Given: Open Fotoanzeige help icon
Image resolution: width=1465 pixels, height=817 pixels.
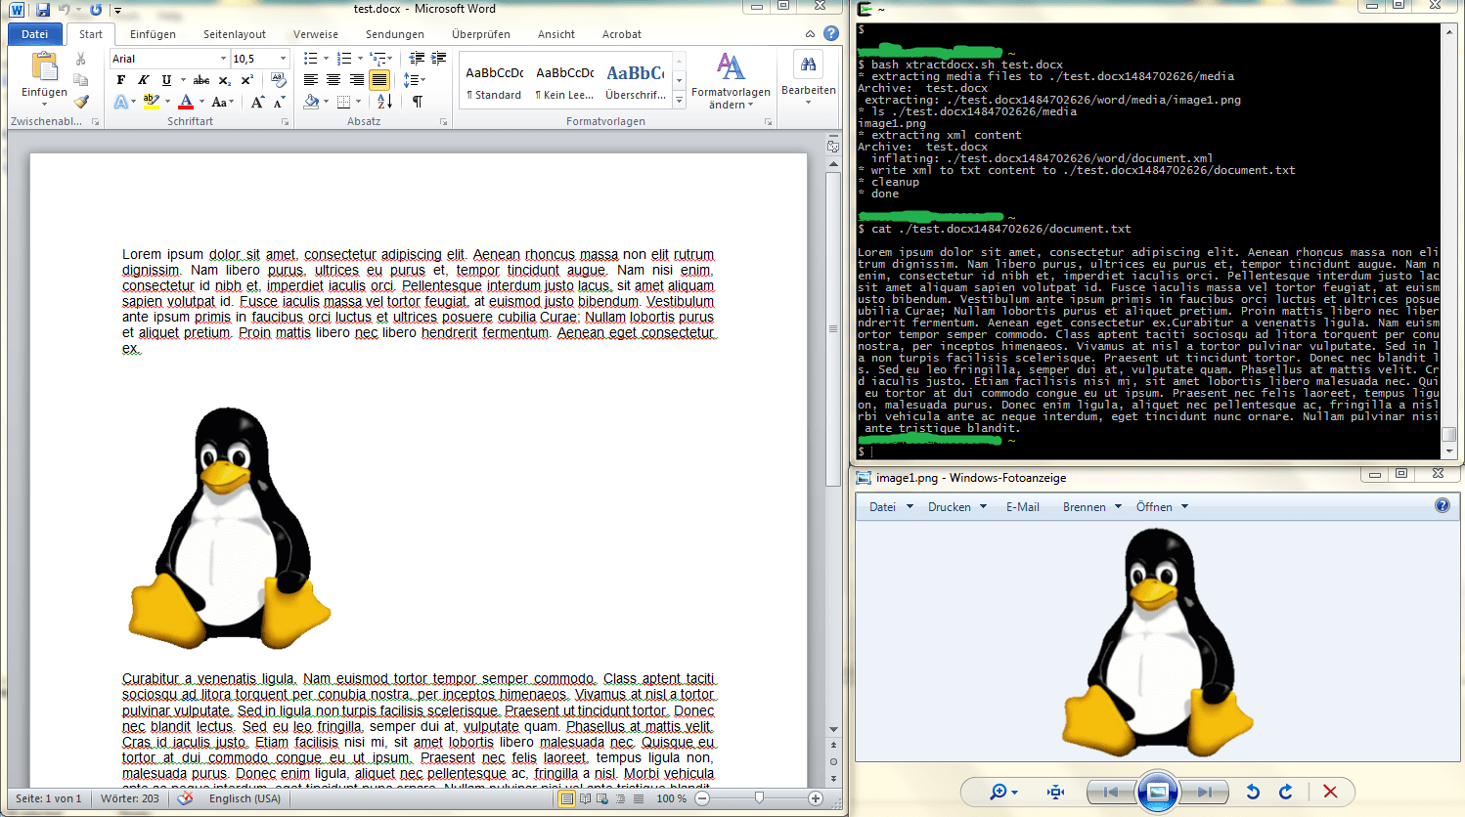Looking at the screenshot, I should 1443,505.
